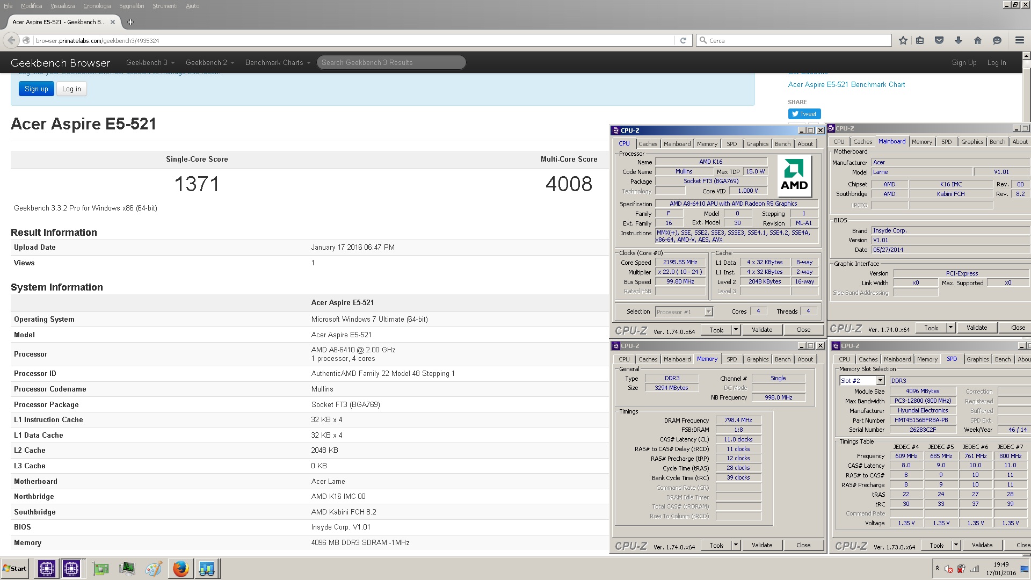Screen dimensions: 1031x580
Task: Click the page scrollbar up arrow
Action: point(1027,56)
